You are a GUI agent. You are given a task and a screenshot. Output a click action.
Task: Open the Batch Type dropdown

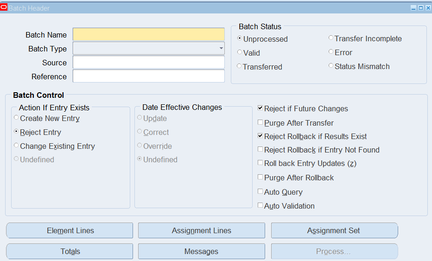click(x=221, y=48)
